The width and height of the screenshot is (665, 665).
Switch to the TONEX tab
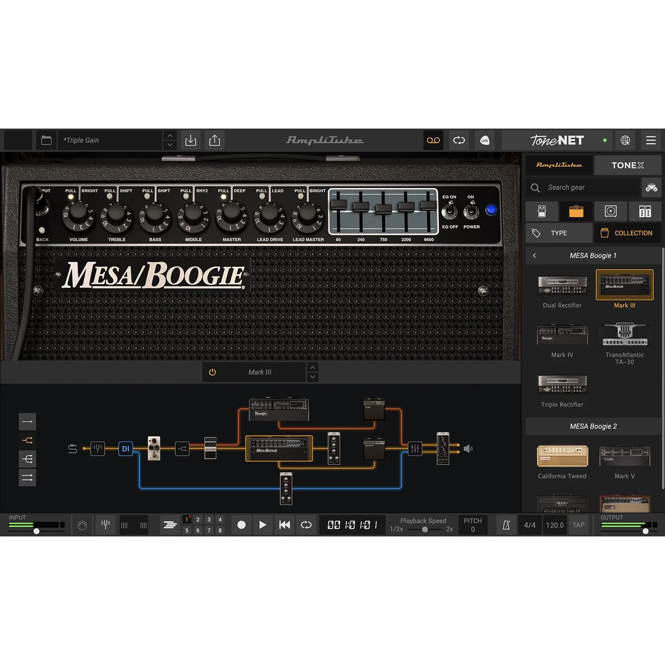[628, 165]
